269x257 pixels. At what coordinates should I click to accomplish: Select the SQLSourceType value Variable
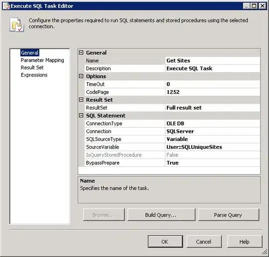213,139
